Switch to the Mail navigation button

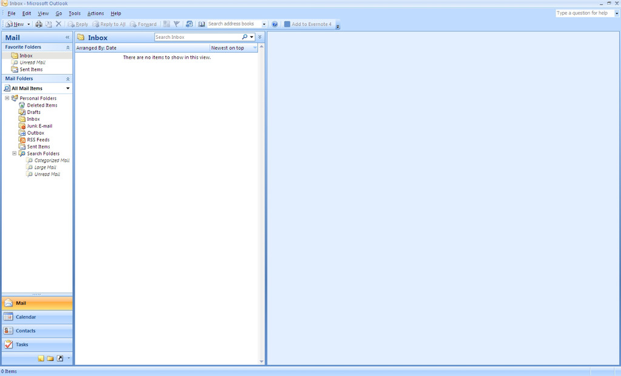pos(37,303)
